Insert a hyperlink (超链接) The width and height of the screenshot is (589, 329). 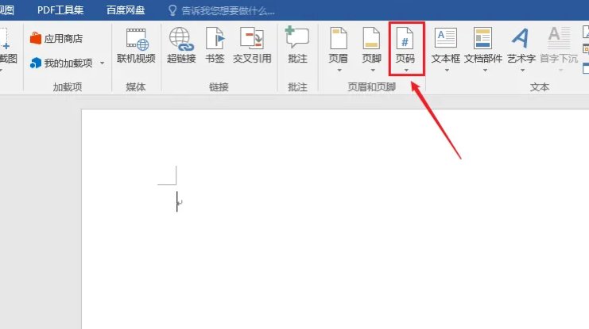[181, 45]
